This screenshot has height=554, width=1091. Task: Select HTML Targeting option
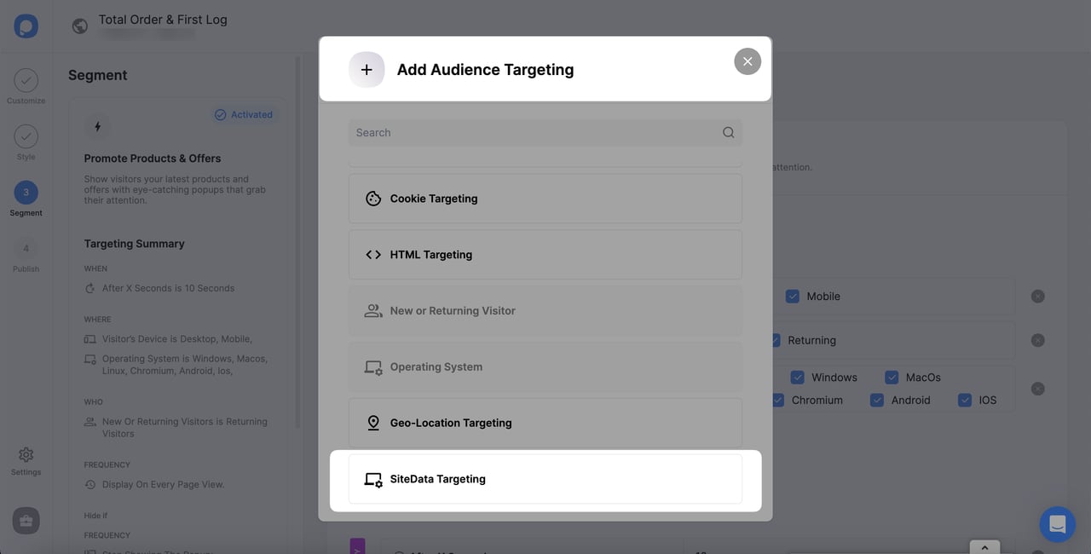(x=545, y=255)
